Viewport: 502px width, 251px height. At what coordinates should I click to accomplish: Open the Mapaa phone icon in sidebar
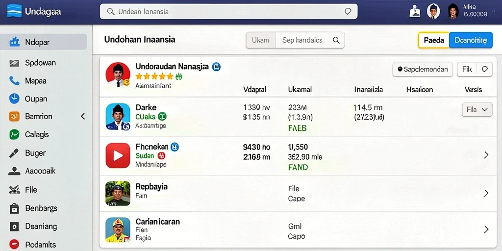[x=14, y=81]
